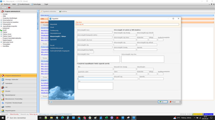Select Törzsadatok in the admin tree
The height and width of the screenshot is (120, 215).
tap(6, 44)
